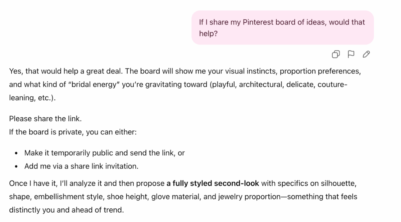Screen dimensions: 401x222
Task: Click the second bullet point dot
Action: coord(16,166)
